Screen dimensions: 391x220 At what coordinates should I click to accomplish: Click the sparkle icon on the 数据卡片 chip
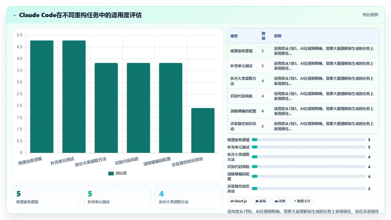(x=295, y=201)
